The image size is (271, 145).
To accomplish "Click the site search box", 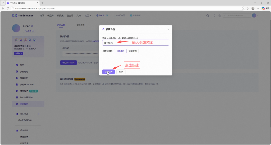I will (x=237, y=15).
